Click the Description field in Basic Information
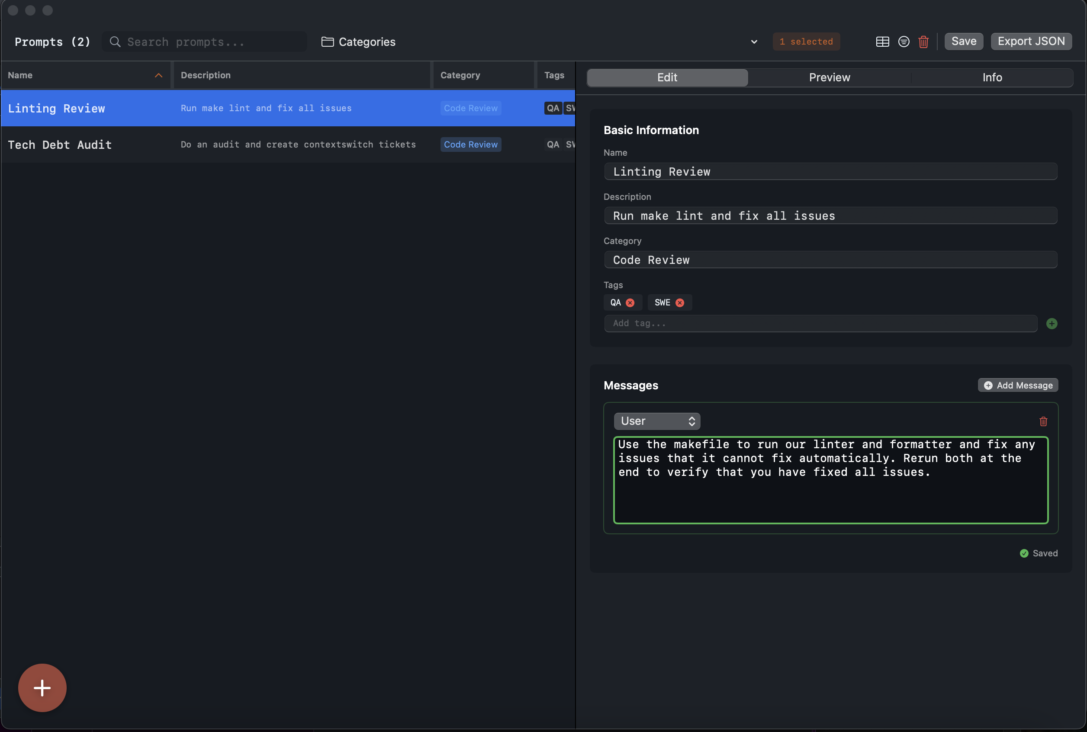 click(x=830, y=216)
